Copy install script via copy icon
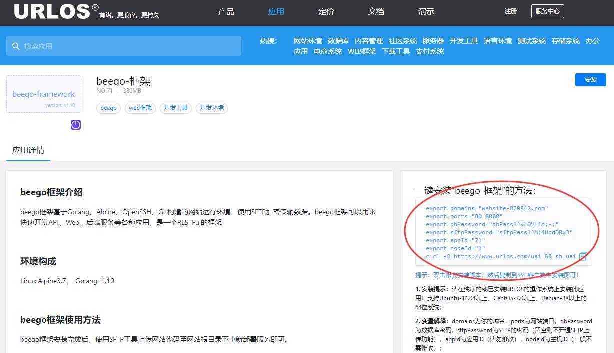Screen dimensions: 614x353 point(583,256)
